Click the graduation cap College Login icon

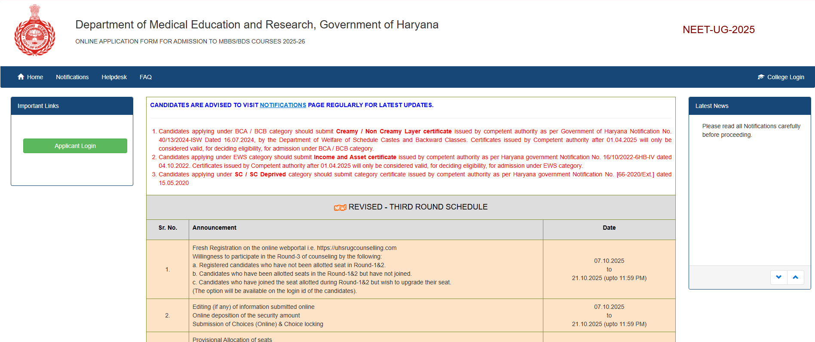(761, 77)
